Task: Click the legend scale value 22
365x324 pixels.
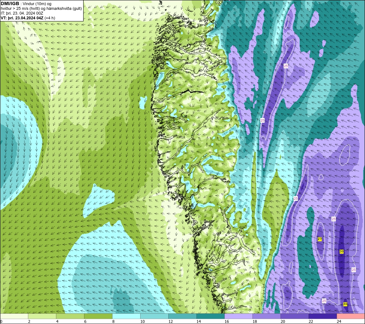Action: click(311, 321)
